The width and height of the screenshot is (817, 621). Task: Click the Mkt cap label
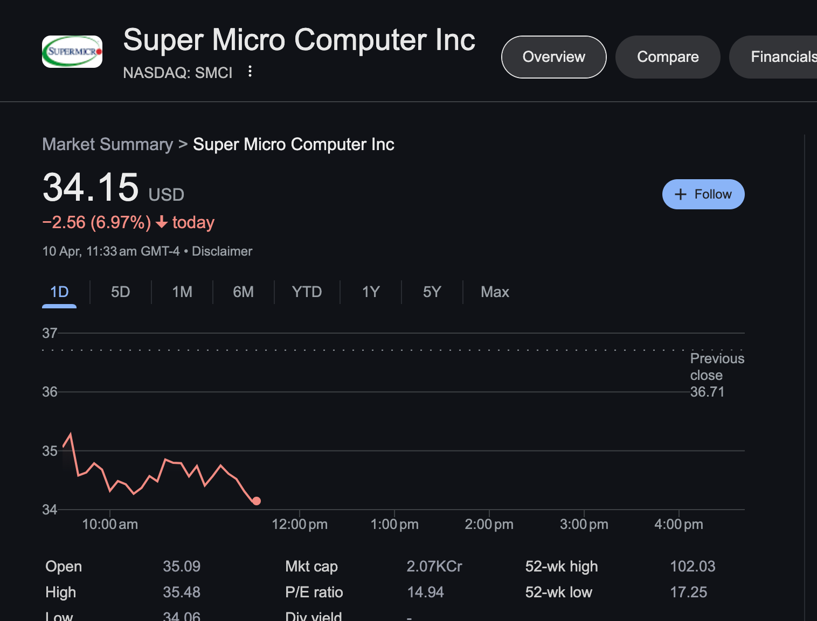click(311, 567)
